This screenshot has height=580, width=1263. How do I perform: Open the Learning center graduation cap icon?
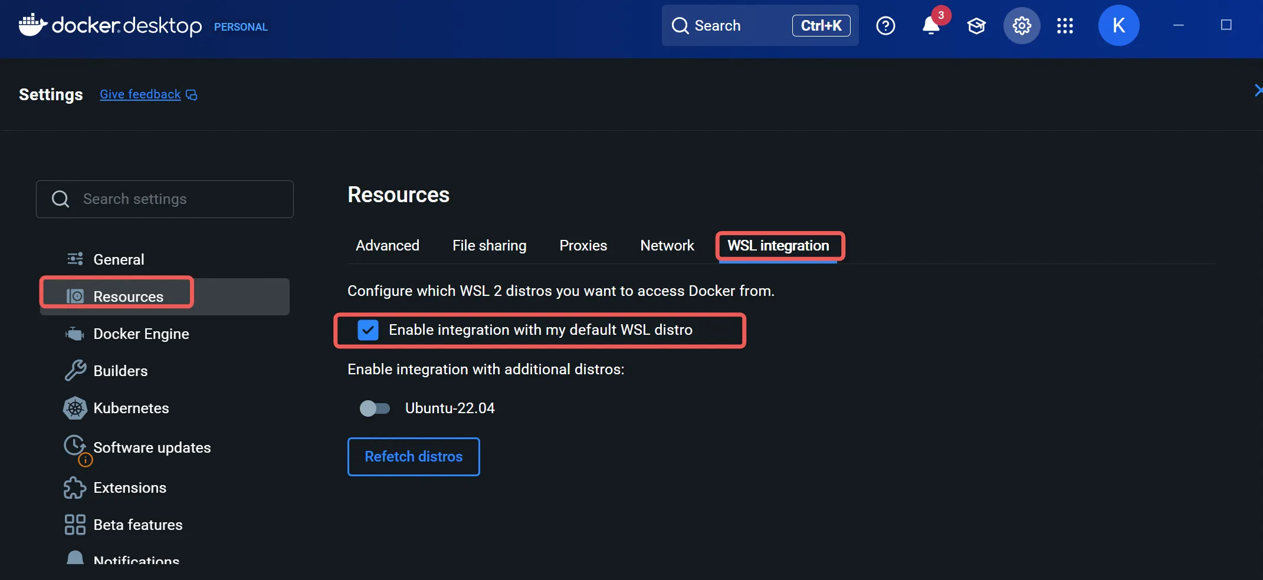pyautogui.click(x=976, y=26)
